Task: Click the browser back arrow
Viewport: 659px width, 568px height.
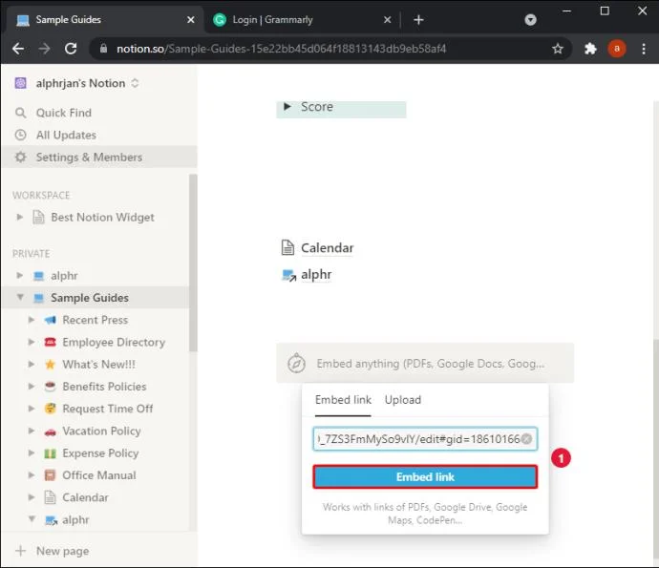Action: (x=18, y=49)
